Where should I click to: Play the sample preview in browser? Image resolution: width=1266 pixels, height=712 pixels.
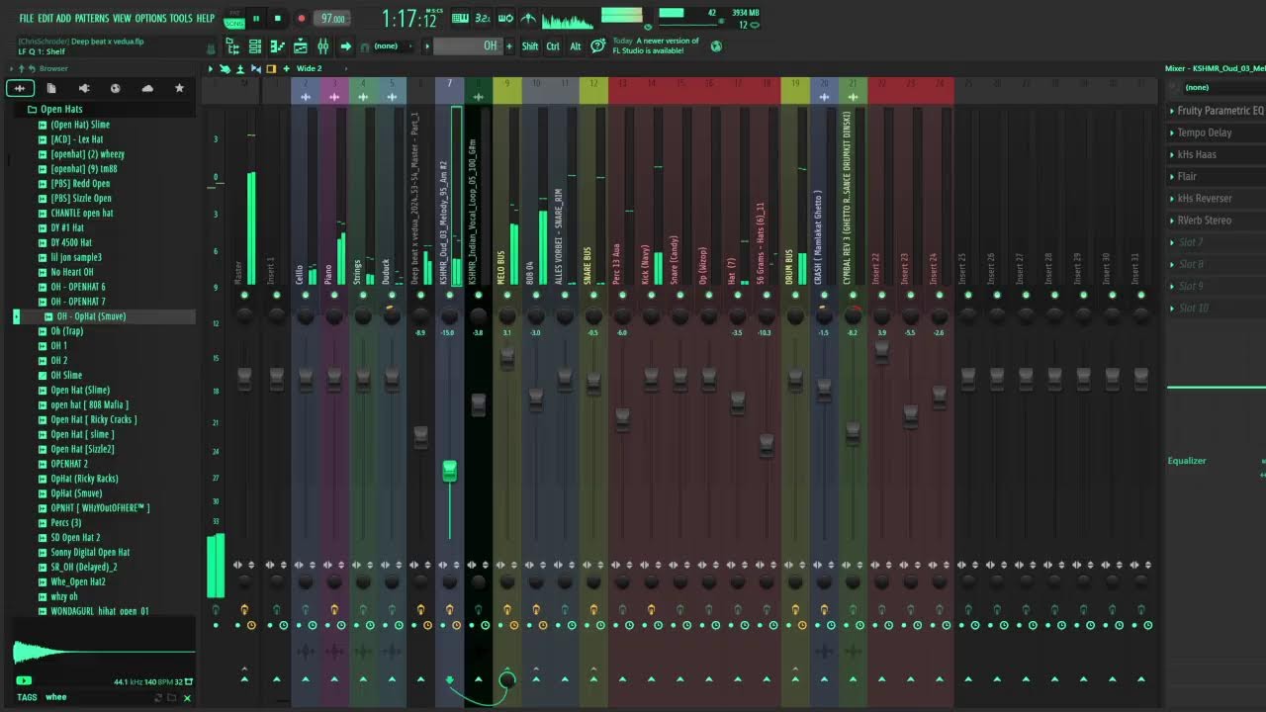click(24, 680)
